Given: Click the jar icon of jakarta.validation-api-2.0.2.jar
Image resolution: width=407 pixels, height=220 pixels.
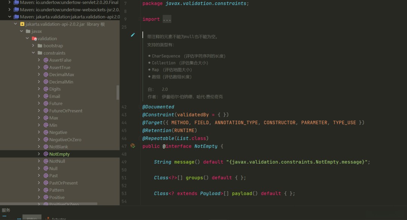Looking at the screenshot, I should click(22, 24).
